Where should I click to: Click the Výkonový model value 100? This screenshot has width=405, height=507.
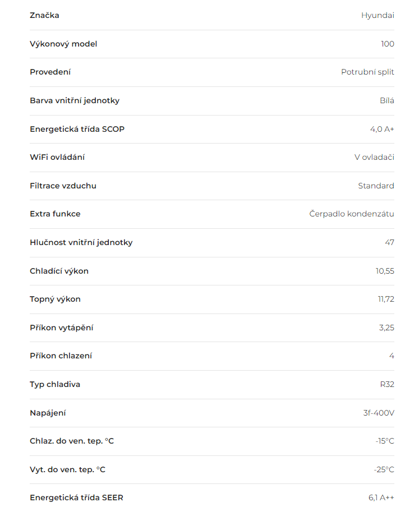[388, 44]
